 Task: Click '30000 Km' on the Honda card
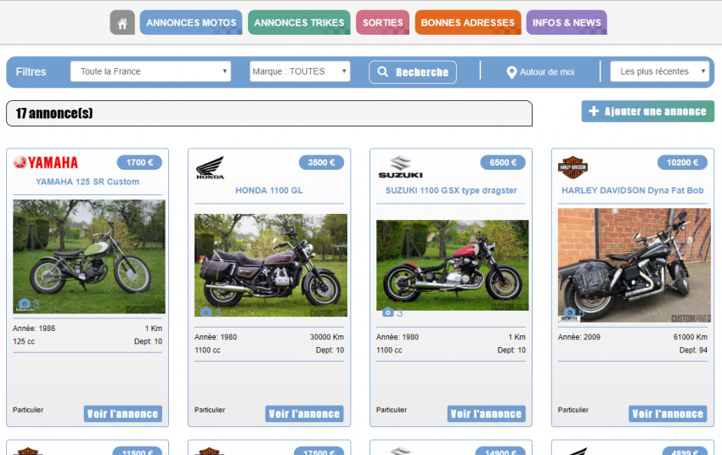(327, 337)
